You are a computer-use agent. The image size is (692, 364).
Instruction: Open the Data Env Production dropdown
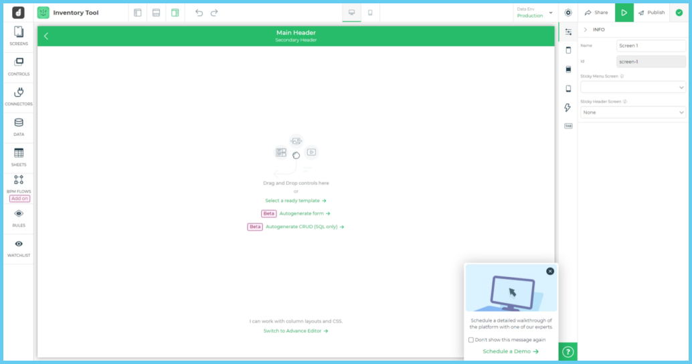coord(535,13)
